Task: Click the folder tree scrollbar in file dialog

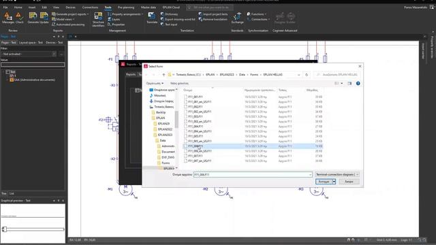Action: 176,120
